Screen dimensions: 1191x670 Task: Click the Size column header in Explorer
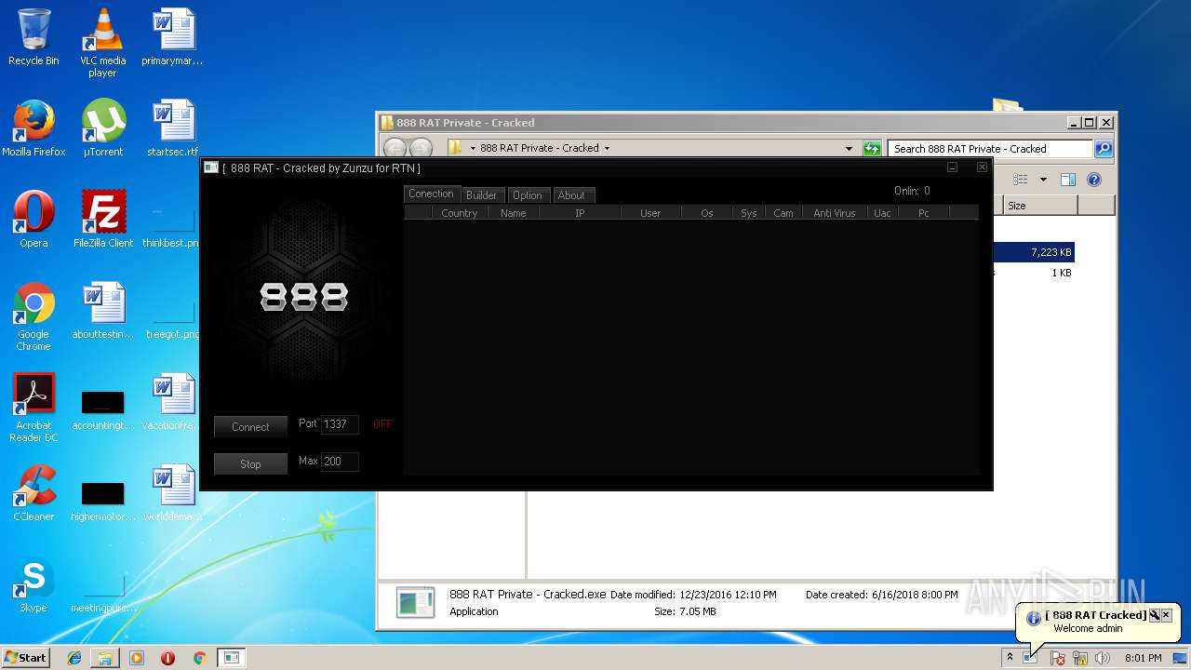coord(1040,206)
